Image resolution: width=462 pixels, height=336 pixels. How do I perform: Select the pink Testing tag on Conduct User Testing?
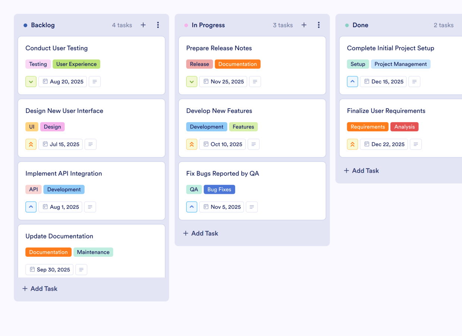click(x=38, y=64)
